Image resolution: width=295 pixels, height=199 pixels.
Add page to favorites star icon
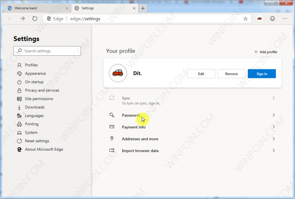tap(245, 19)
